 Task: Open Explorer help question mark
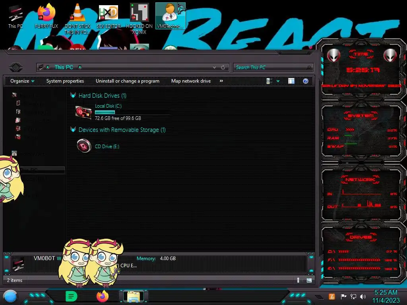tap(306, 81)
